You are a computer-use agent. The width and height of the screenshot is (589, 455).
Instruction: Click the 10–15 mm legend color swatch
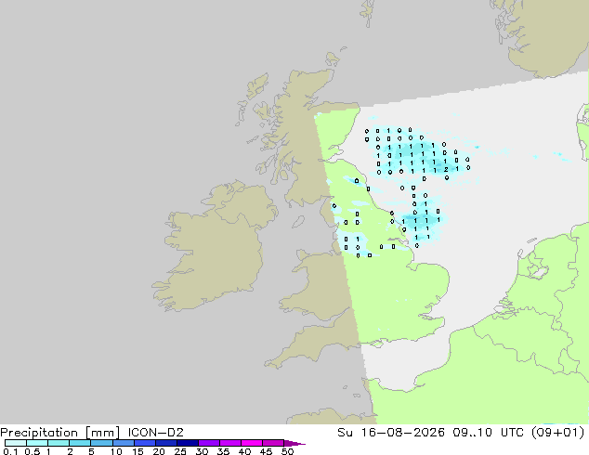(x=123, y=443)
